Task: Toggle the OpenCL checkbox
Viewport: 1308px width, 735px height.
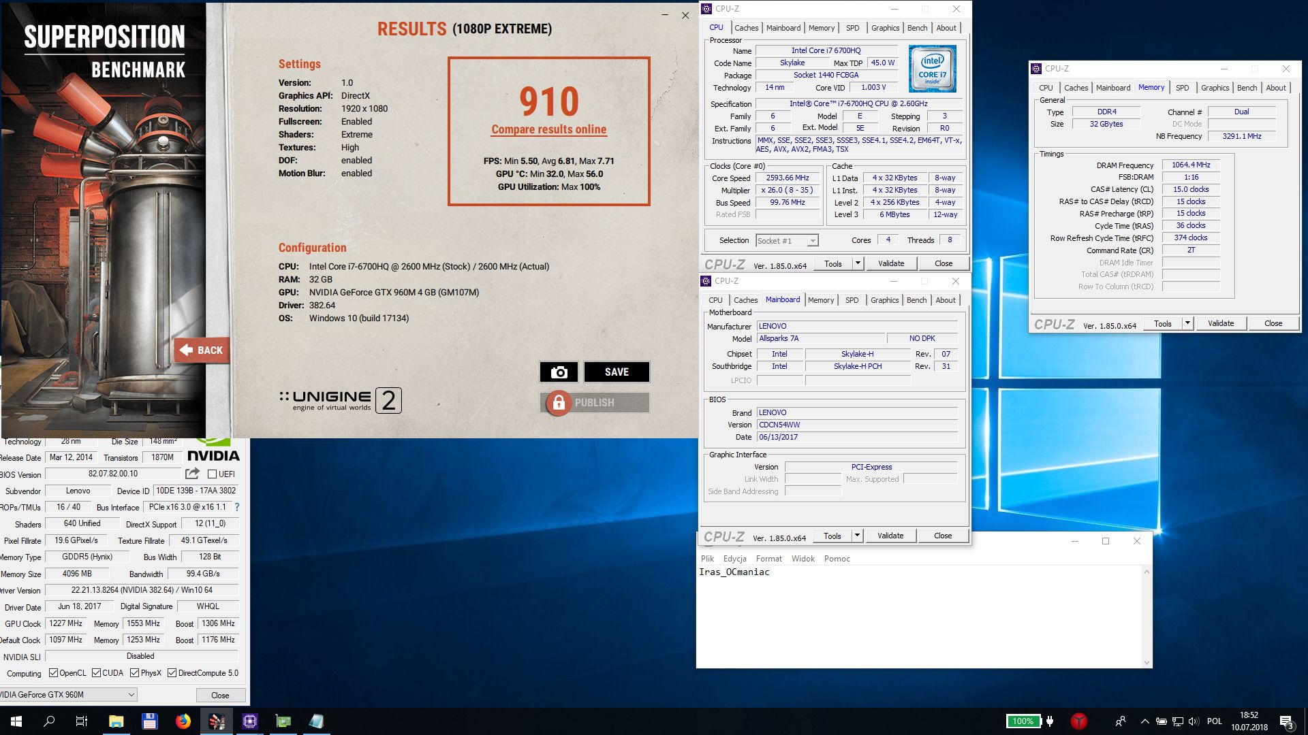Action: (53, 673)
